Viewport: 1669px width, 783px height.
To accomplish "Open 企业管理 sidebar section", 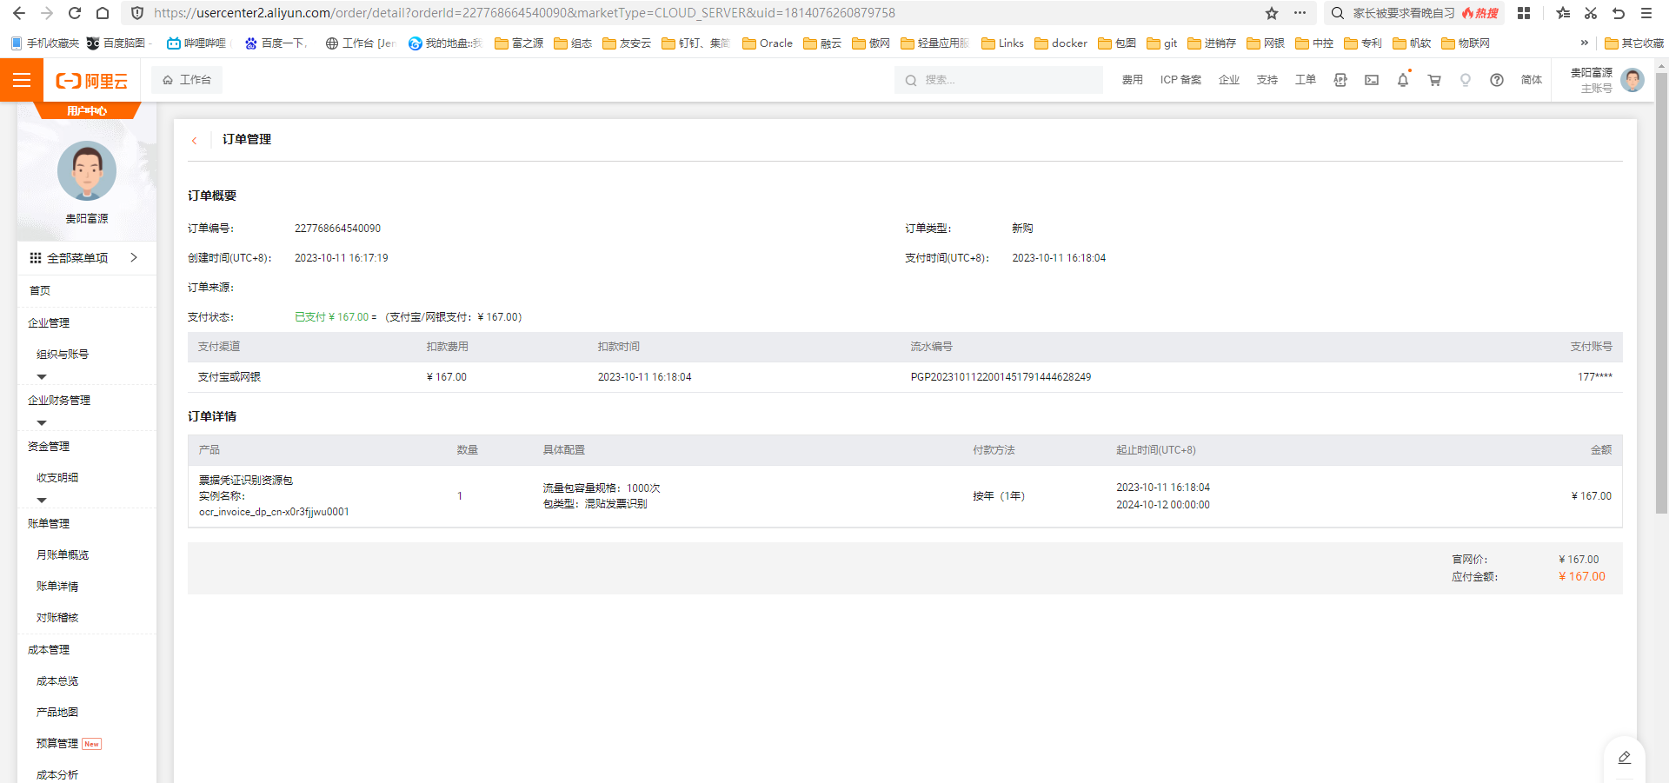I will (49, 322).
